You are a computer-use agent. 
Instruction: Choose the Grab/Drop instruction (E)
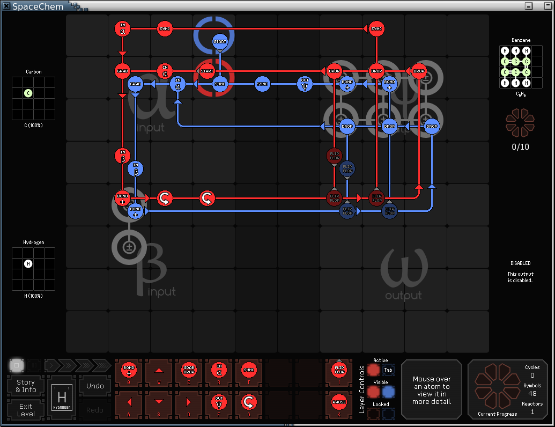pos(189,372)
